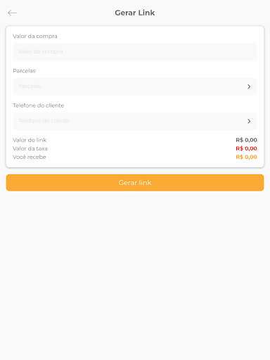Click the gray R$ 0,00 link value

(x=246, y=140)
